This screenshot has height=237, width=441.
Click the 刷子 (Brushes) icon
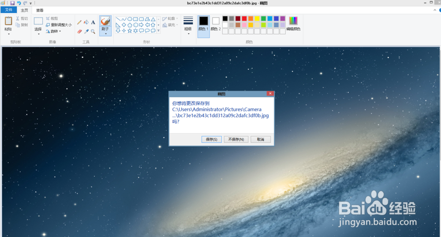(105, 21)
